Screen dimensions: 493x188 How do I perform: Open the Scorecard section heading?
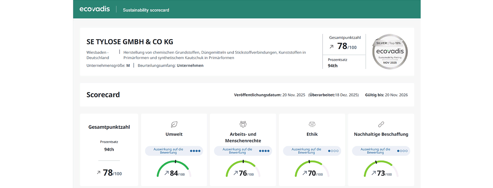tap(103, 94)
